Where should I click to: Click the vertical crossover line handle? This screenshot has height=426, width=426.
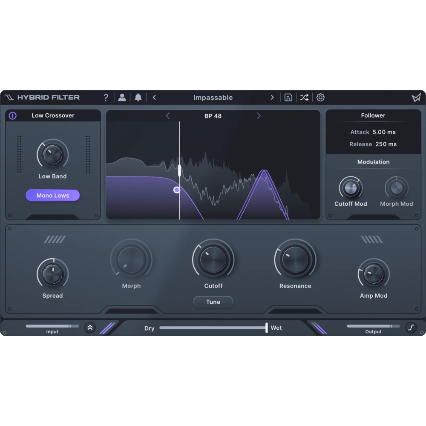180,171
